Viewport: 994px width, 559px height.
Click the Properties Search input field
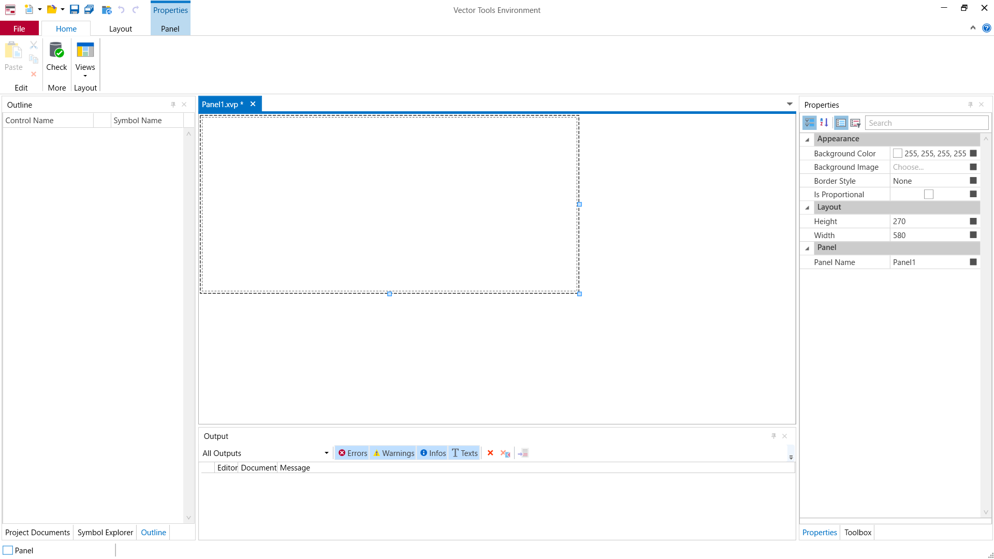pyautogui.click(x=926, y=123)
